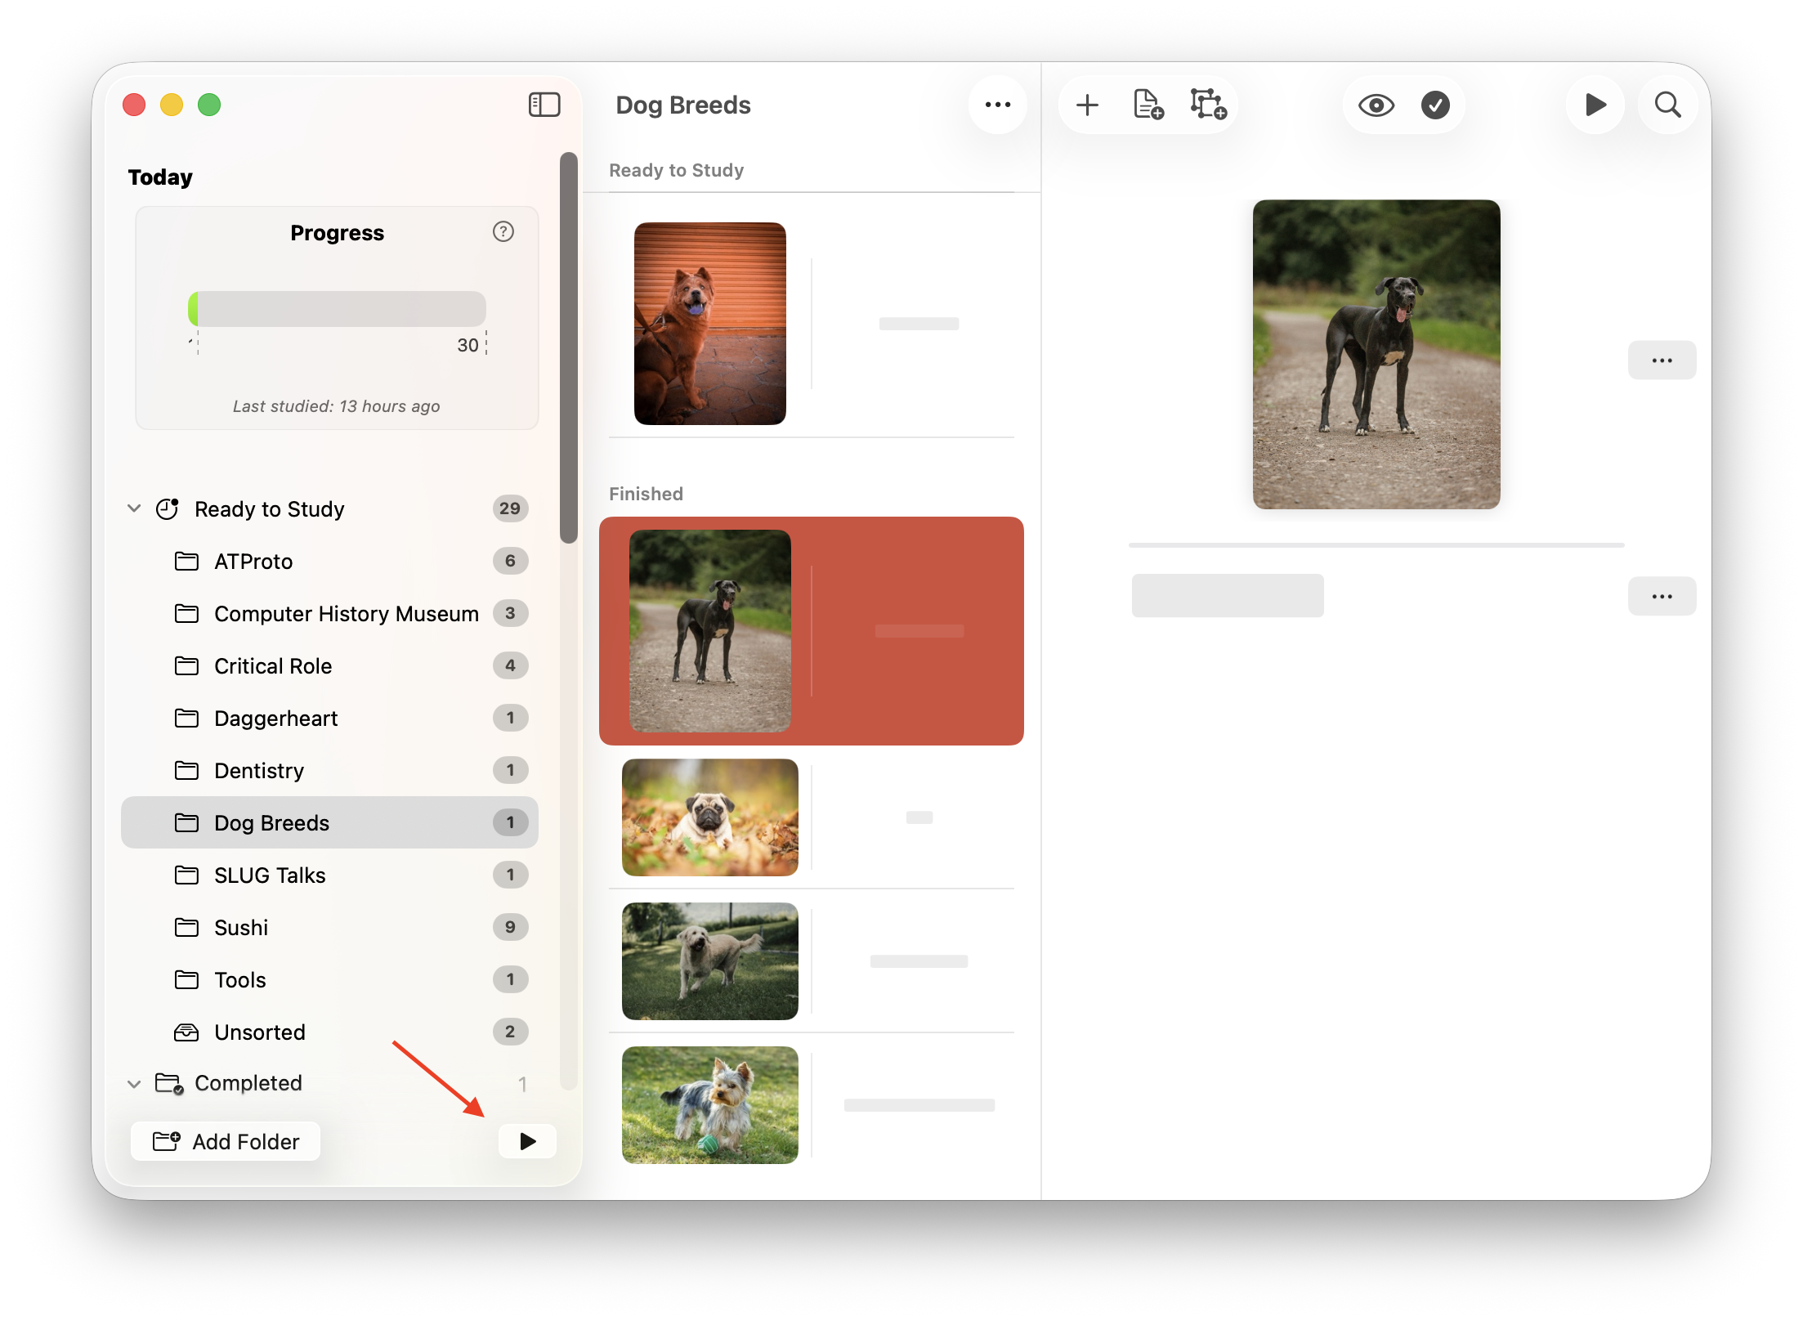
Task: Click the Add Folder button
Action: (x=226, y=1141)
